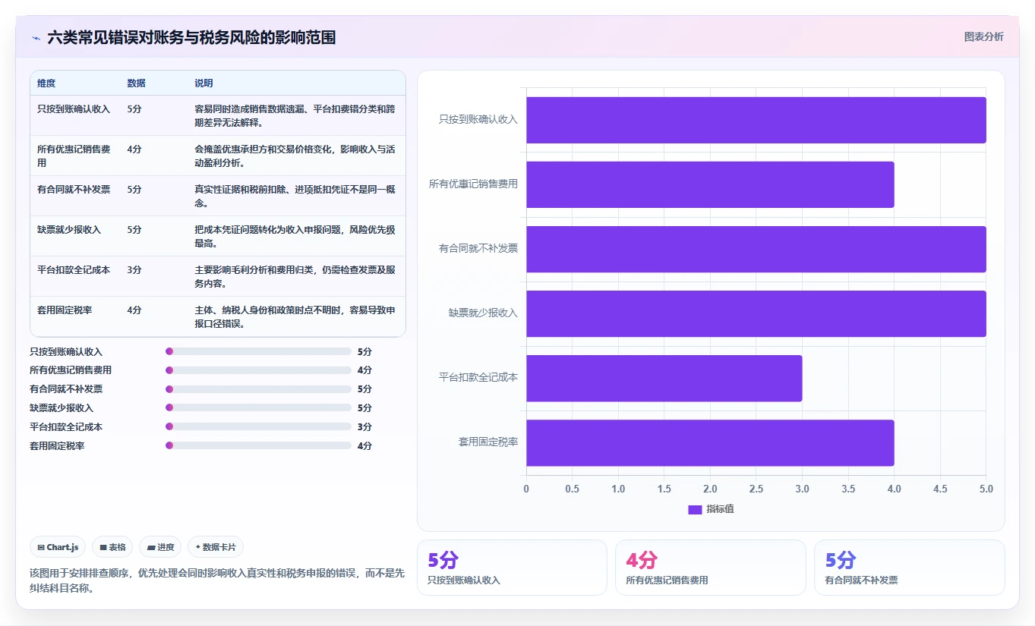Click the 维度 column header
The height and width of the screenshot is (626, 1035).
point(46,83)
